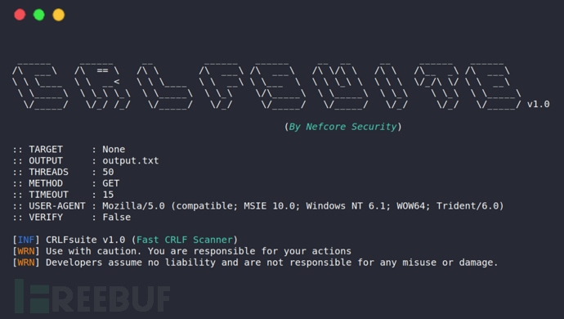Click the yellow window dot
Image resolution: width=564 pixels, height=319 pixels.
click(59, 15)
